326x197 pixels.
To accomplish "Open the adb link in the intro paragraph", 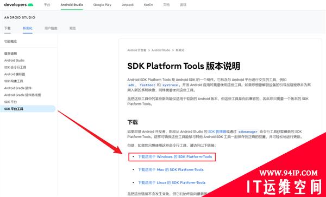I will click(x=131, y=85).
